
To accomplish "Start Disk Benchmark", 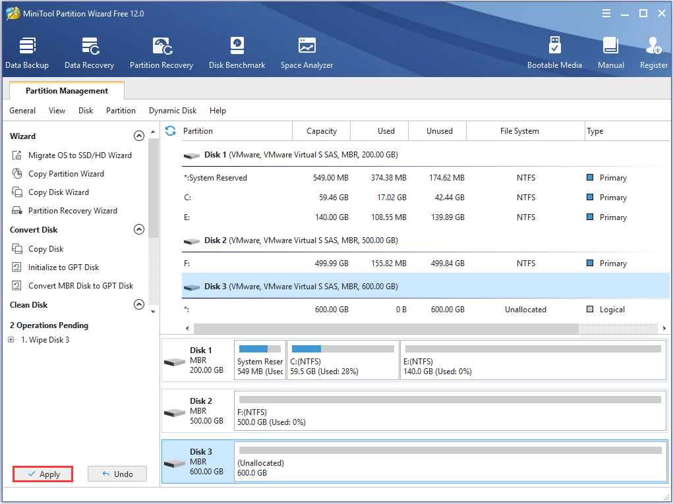I will coord(237,53).
